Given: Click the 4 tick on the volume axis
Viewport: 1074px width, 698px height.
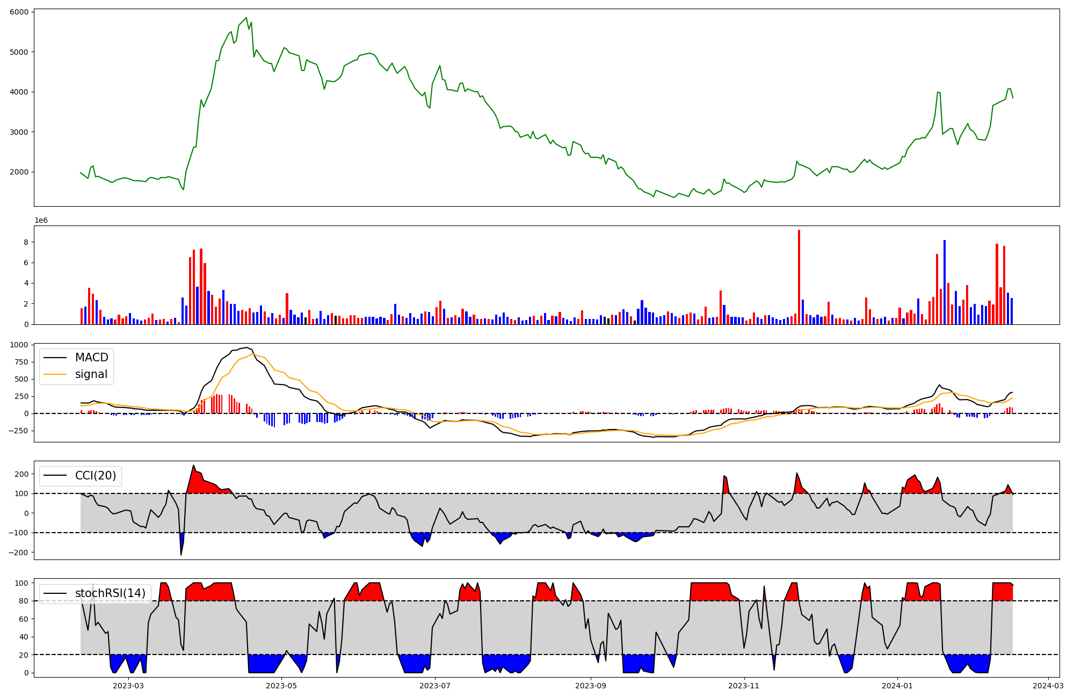Looking at the screenshot, I should click(x=27, y=283).
